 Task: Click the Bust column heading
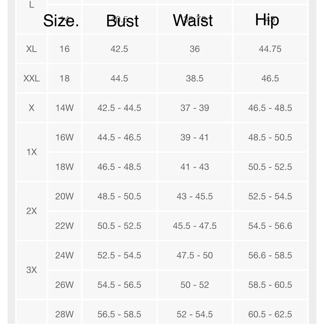click(122, 21)
